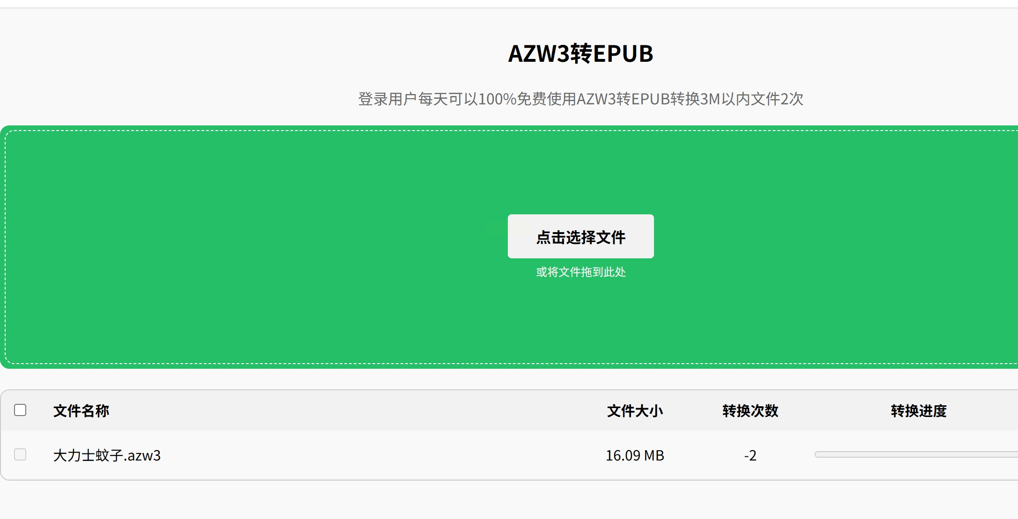Click blank space in the 大力士蚊子.azw3 row
1018x519 pixels.
pyautogui.click(x=375, y=455)
